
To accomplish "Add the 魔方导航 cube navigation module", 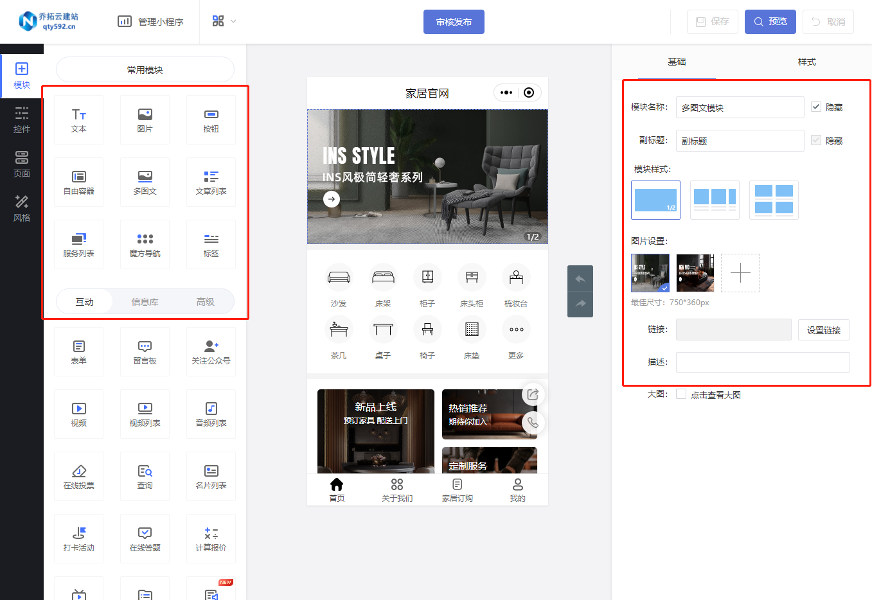I will [x=145, y=245].
